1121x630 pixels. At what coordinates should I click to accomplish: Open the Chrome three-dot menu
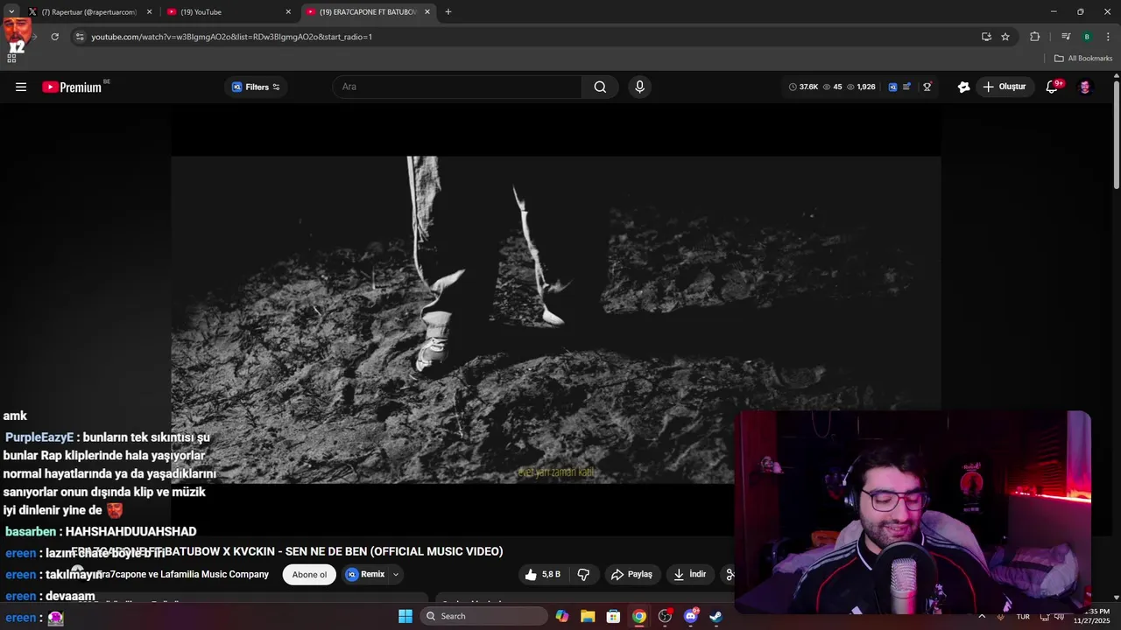pos(1108,37)
